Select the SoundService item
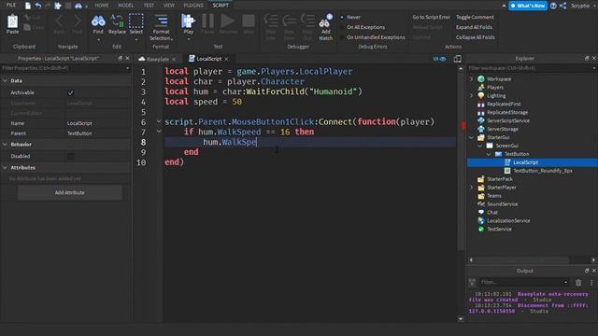Image resolution: width=598 pixels, height=336 pixels. pyautogui.click(x=503, y=204)
